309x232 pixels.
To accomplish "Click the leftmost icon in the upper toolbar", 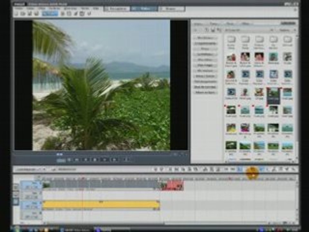I will [16, 14].
